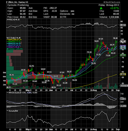128x131 pixels.
Task: Click the 57.91 peak price label
Action: pyautogui.click(x=49, y=72)
